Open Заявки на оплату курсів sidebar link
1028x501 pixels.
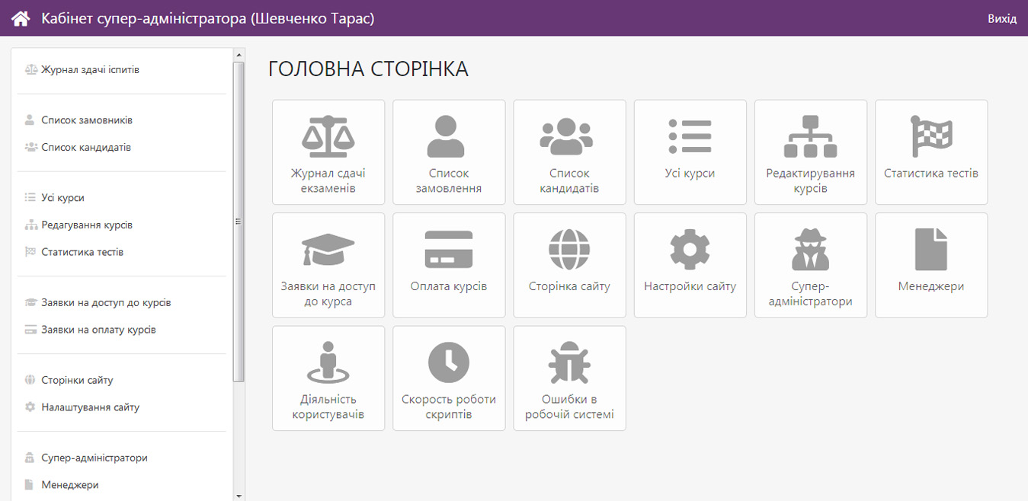98,330
